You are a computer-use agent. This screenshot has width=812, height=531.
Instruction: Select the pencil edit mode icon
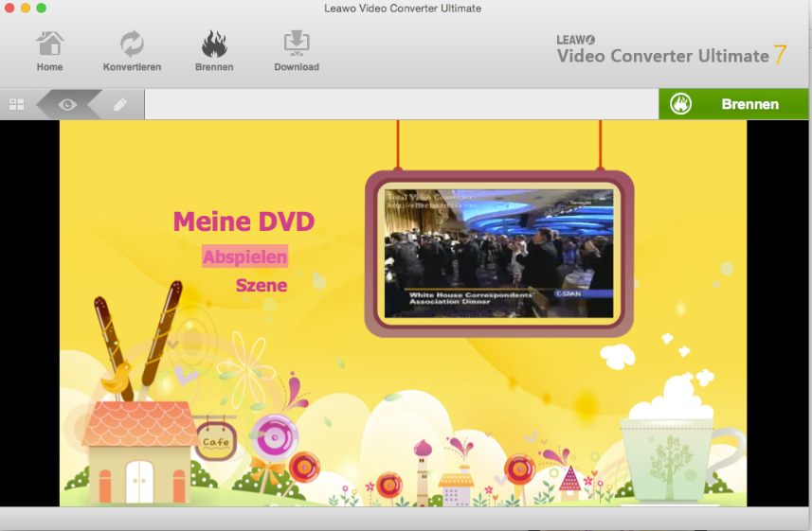click(x=119, y=104)
